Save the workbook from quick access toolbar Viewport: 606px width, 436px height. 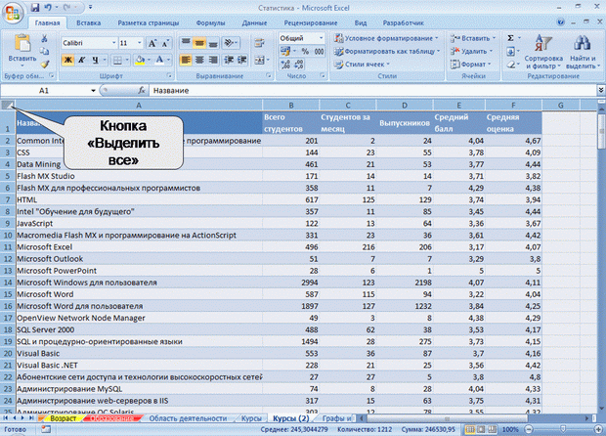pos(35,8)
